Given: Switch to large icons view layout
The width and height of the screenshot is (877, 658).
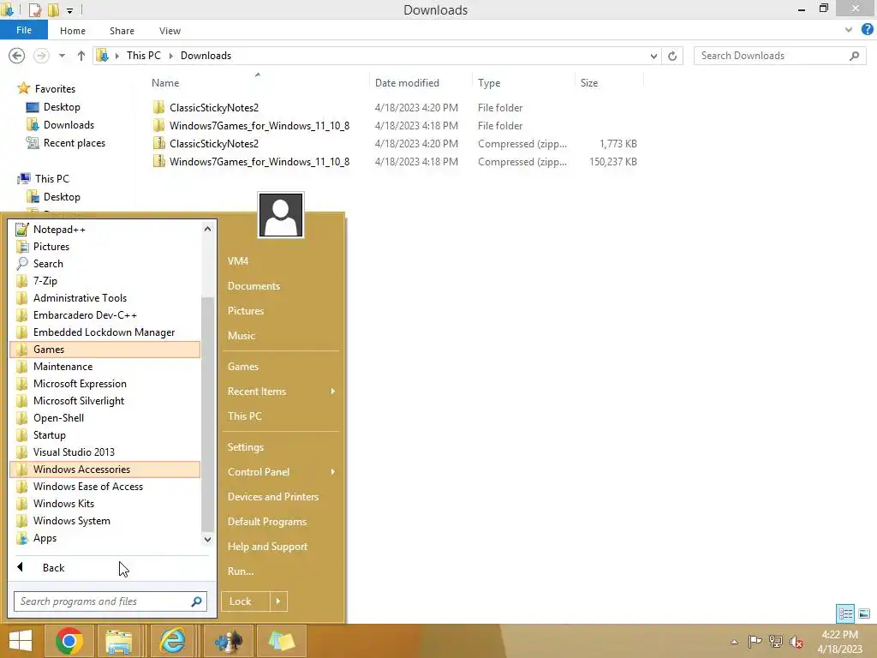Looking at the screenshot, I should [864, 613].
